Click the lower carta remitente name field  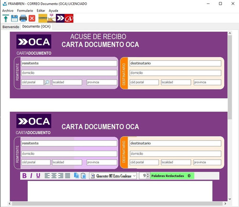(x=69, y=143)
